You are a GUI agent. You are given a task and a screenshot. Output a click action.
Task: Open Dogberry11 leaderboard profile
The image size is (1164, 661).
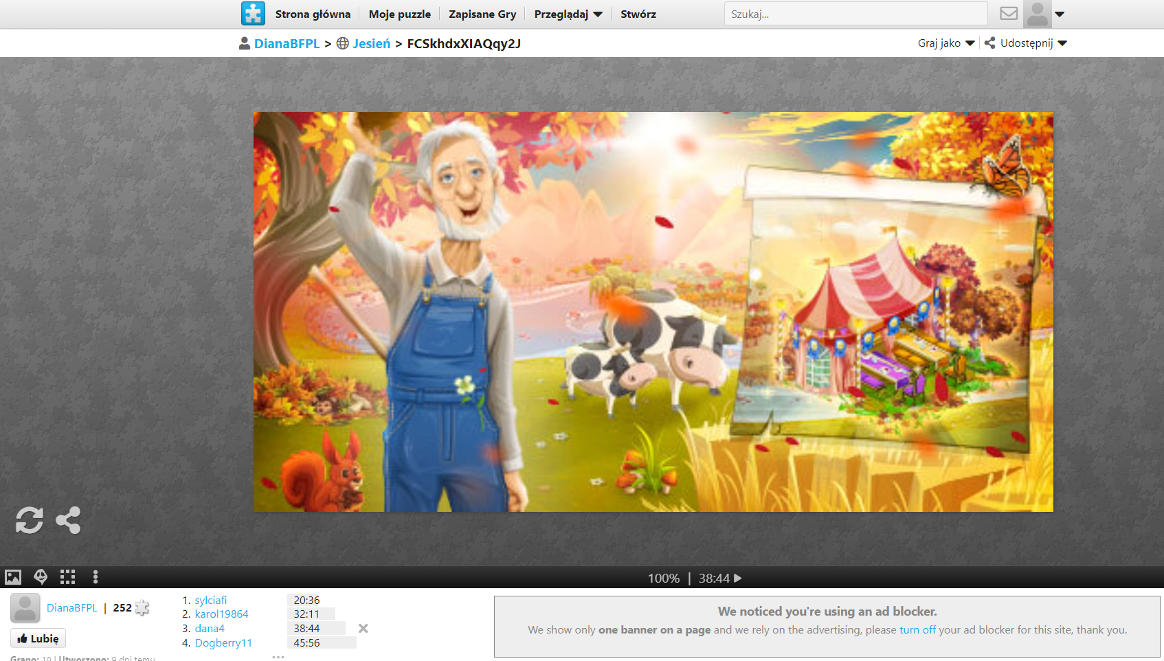(223, 642)
